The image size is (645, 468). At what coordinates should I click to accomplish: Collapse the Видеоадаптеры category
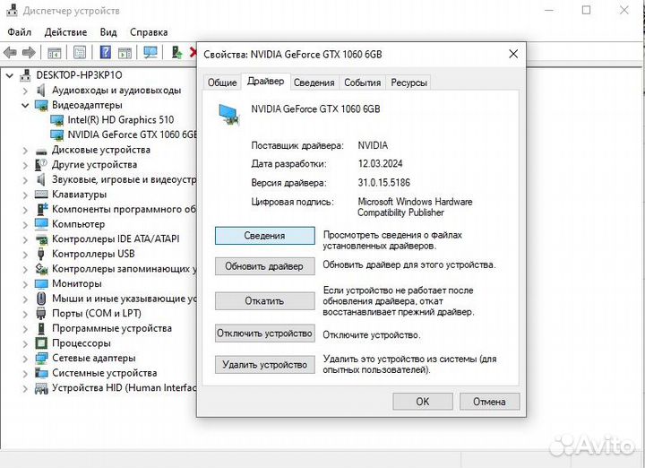[24, 105]
